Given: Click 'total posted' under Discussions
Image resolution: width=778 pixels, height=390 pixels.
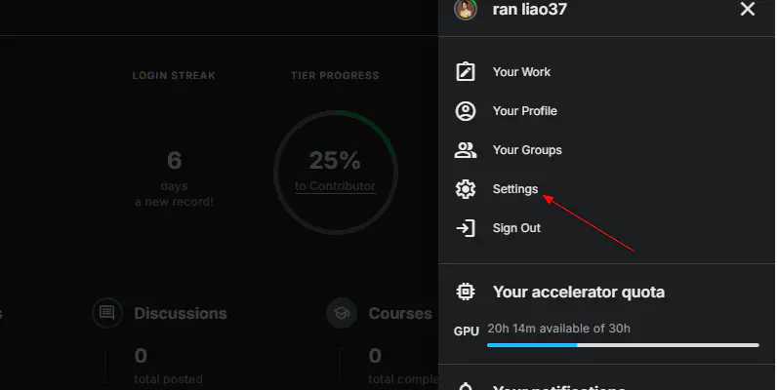Looking at the screenshot, I should tap(168, 379).
